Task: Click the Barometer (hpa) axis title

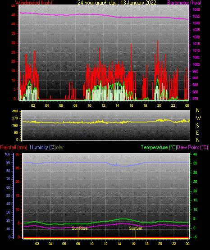Action: pyautogui.click(x=184, y=2)
